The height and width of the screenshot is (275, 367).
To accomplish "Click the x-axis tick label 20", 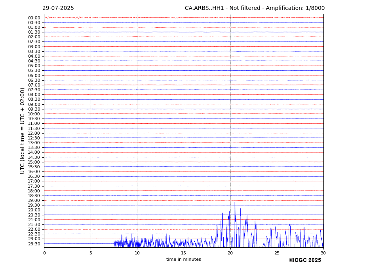I will [x=230, y=253].
